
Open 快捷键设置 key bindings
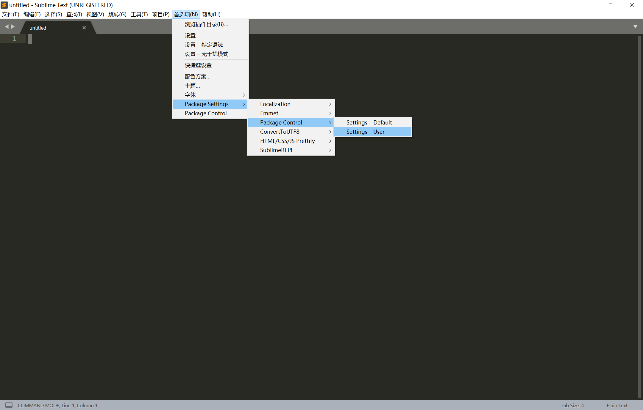[x=210, y=65]
